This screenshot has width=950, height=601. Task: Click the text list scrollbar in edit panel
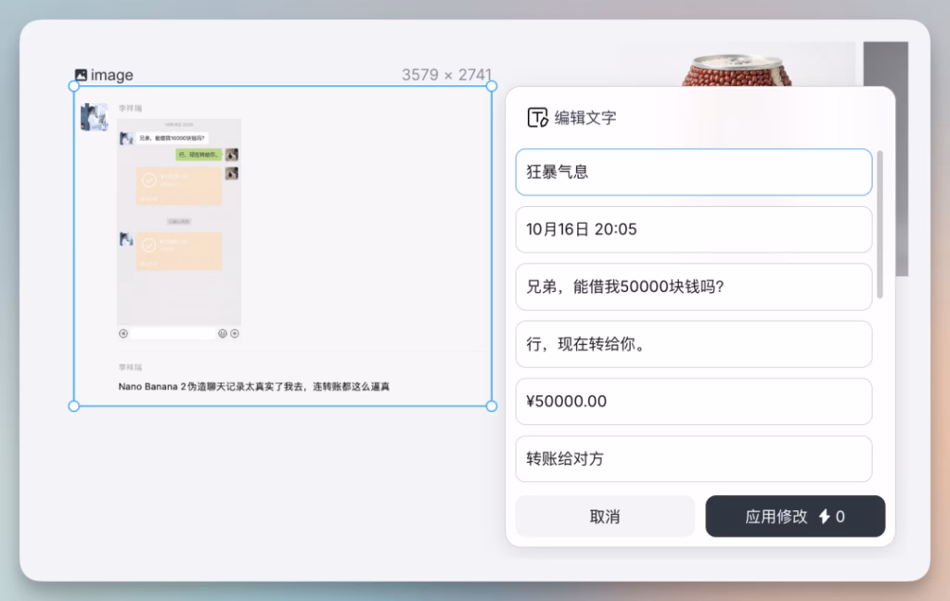click(x=879, y=223)
